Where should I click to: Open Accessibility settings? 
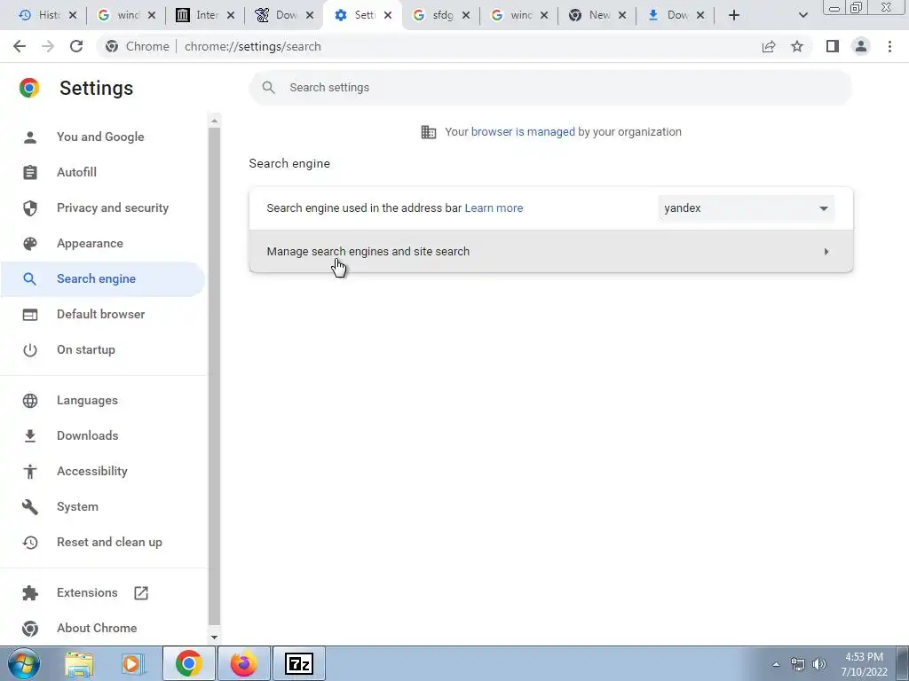point(92,471)
